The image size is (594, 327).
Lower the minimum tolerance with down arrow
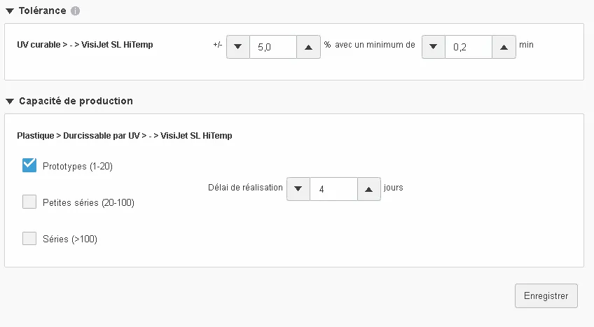(433, 46)
